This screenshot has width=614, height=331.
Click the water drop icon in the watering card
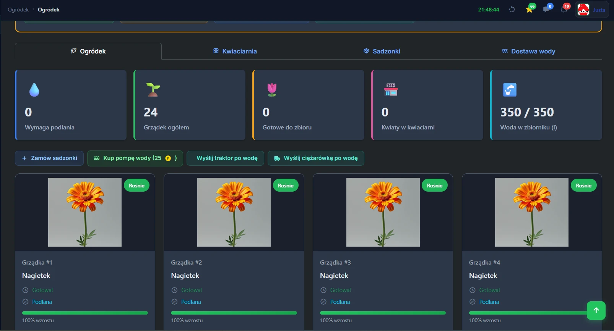coord(34,90)
